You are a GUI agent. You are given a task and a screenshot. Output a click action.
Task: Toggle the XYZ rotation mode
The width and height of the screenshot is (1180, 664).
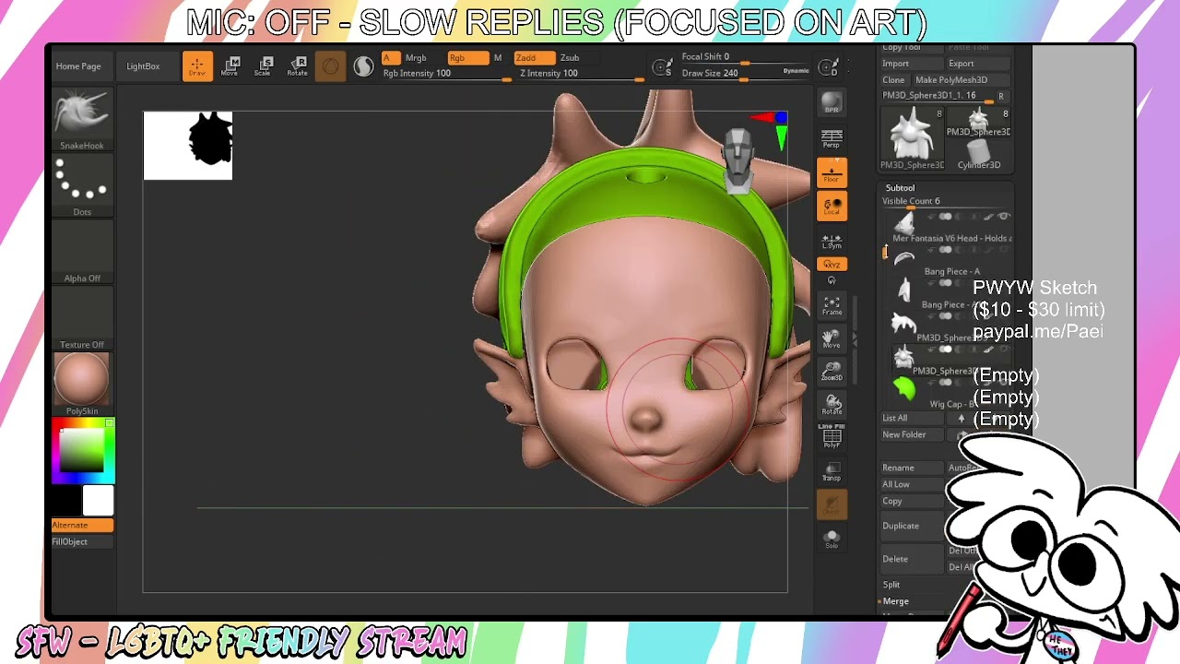pyautogui.click(x=832, y=264)
